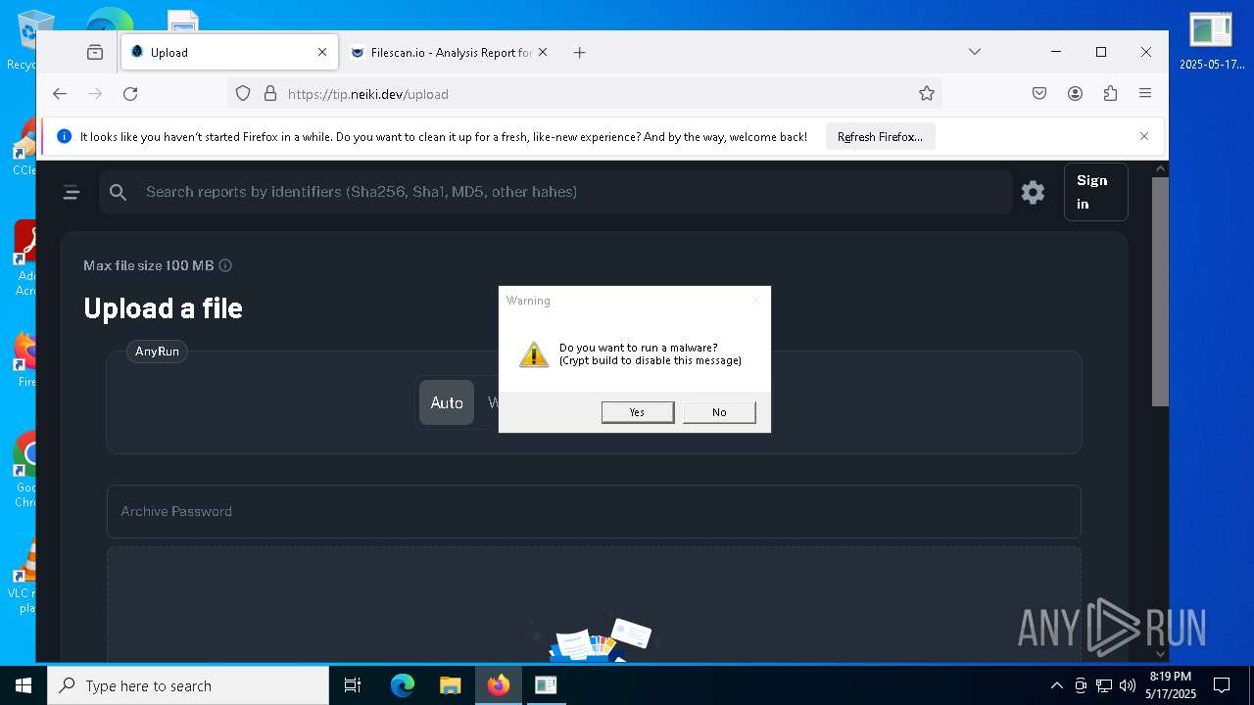Select the Auto option
This screenshot has width=1254, height=705.
tap(447, 402)
